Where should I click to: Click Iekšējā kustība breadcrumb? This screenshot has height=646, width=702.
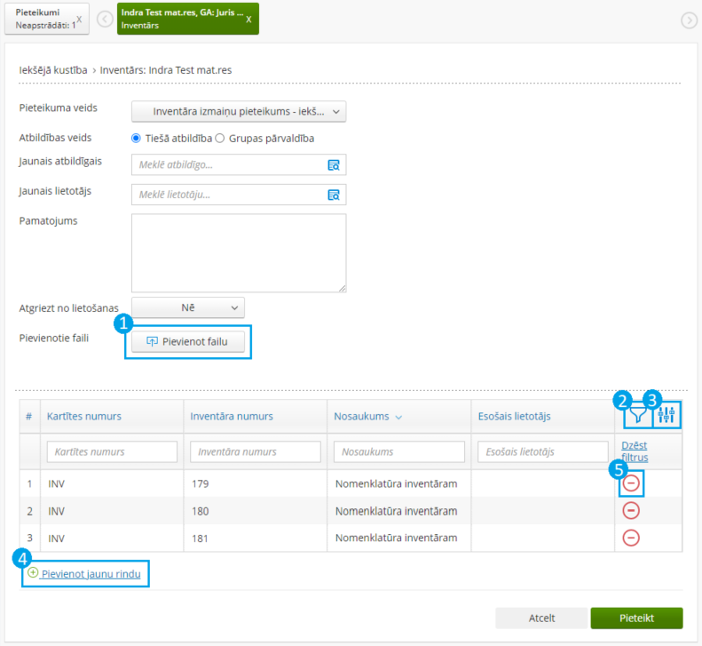point(53,70)
